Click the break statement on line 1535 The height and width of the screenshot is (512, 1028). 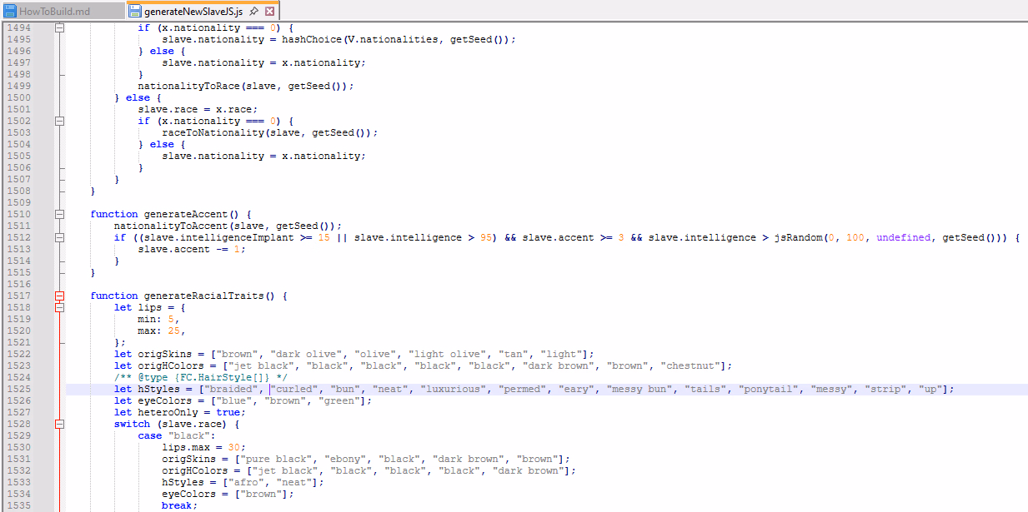pyautogui.click(x=180, y=505)
